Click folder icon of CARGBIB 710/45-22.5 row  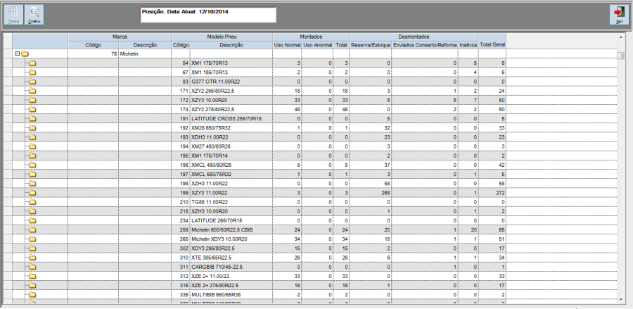point(32,267)
